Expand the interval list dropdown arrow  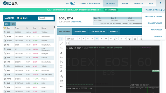point(117,39)
